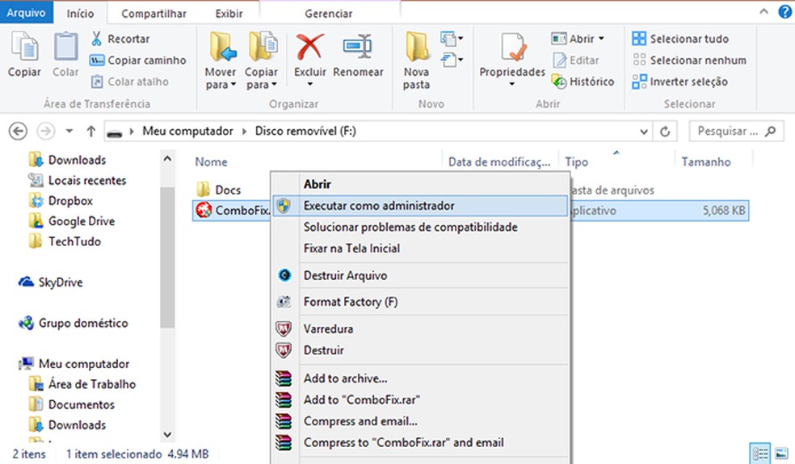This screenshot has width=795, height=464.
Task: Switch to the Exibir tab
Action: pyautogui.click(x=229, y=13)
